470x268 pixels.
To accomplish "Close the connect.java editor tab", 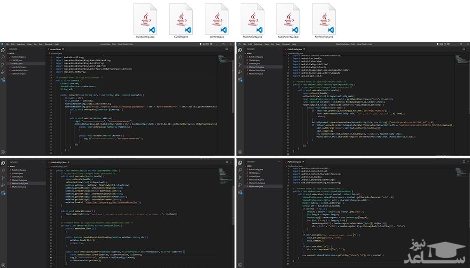I will click(x=64, y=49).
